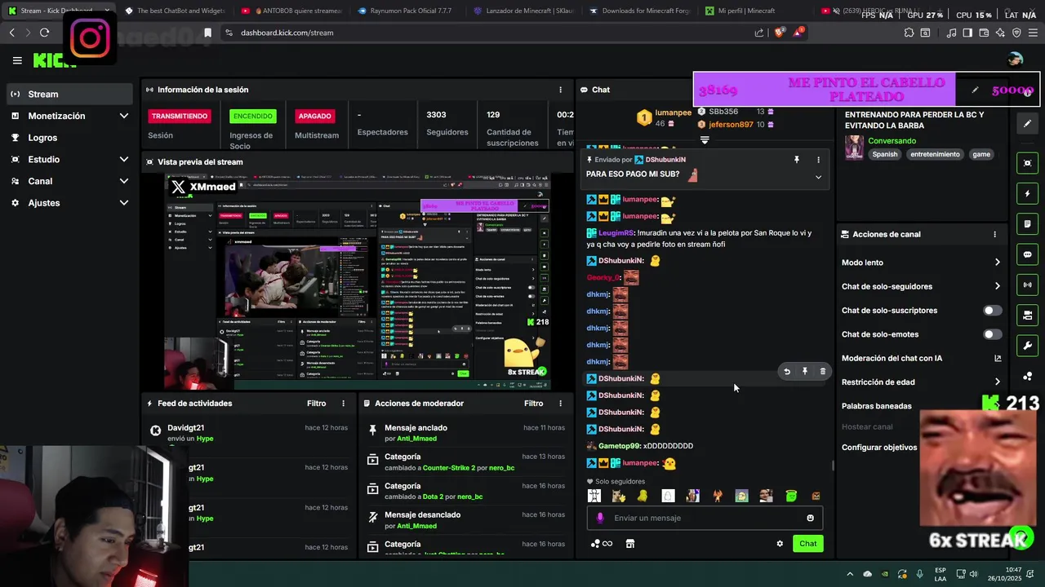The height and width of the screenshot is (587, 1045).
Task: Click the yellow duck emote in quick emotes
Action: [643, 496]
